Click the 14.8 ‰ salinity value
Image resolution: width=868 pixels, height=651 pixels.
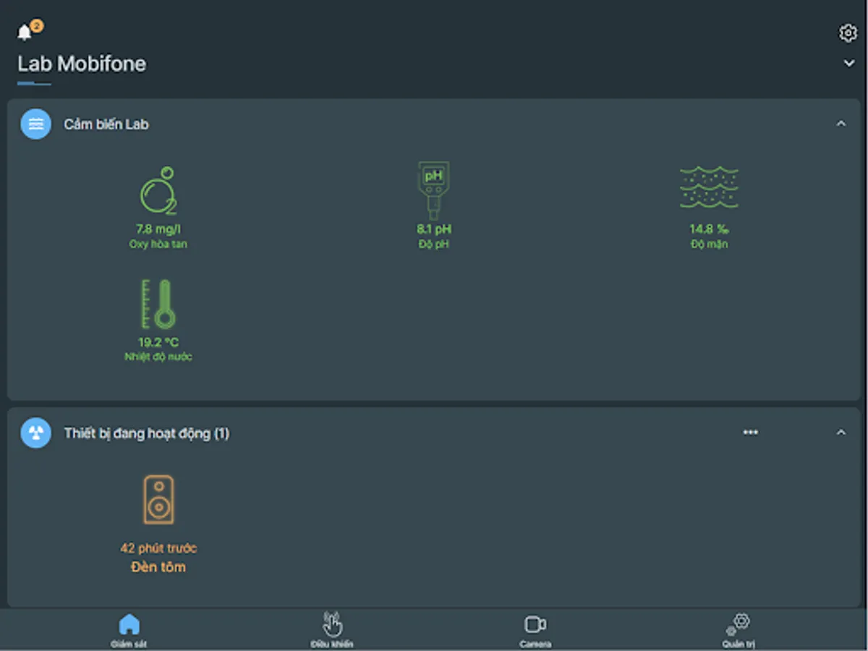[709, 229]
